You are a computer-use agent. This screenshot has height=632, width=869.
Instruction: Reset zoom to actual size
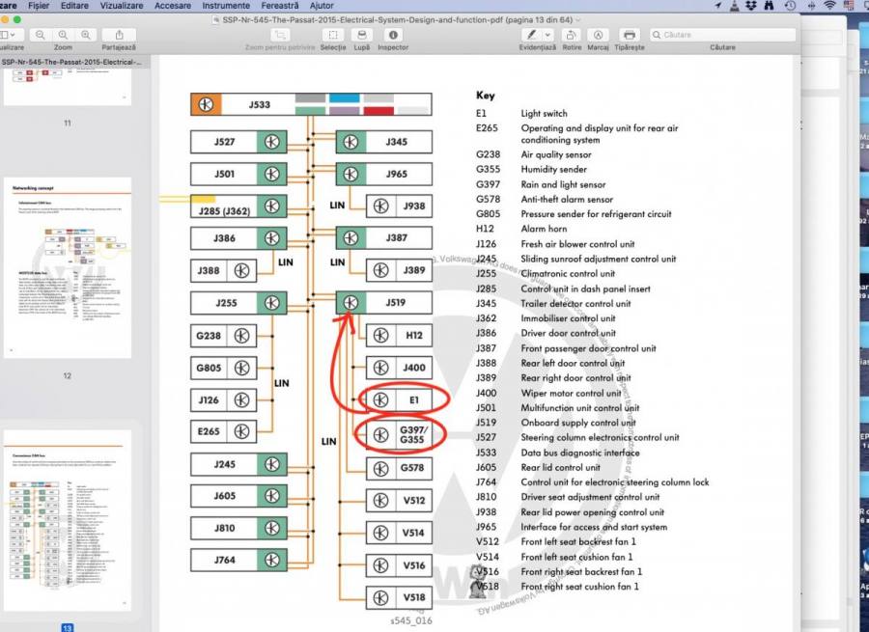point(63,35)
